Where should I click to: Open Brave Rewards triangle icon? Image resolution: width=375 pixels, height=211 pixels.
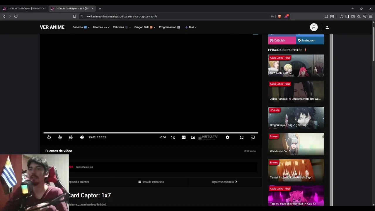[x=286, y=16]
